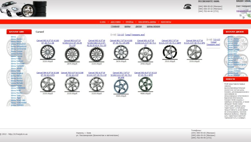Viewport: 251px width, 142px height.
Task: Open the blue-tinted Carwel 501 7.0*17 wheel image
Action: click(x=121, y=86)
